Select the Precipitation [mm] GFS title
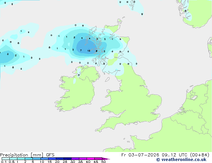 coord(27,155)
